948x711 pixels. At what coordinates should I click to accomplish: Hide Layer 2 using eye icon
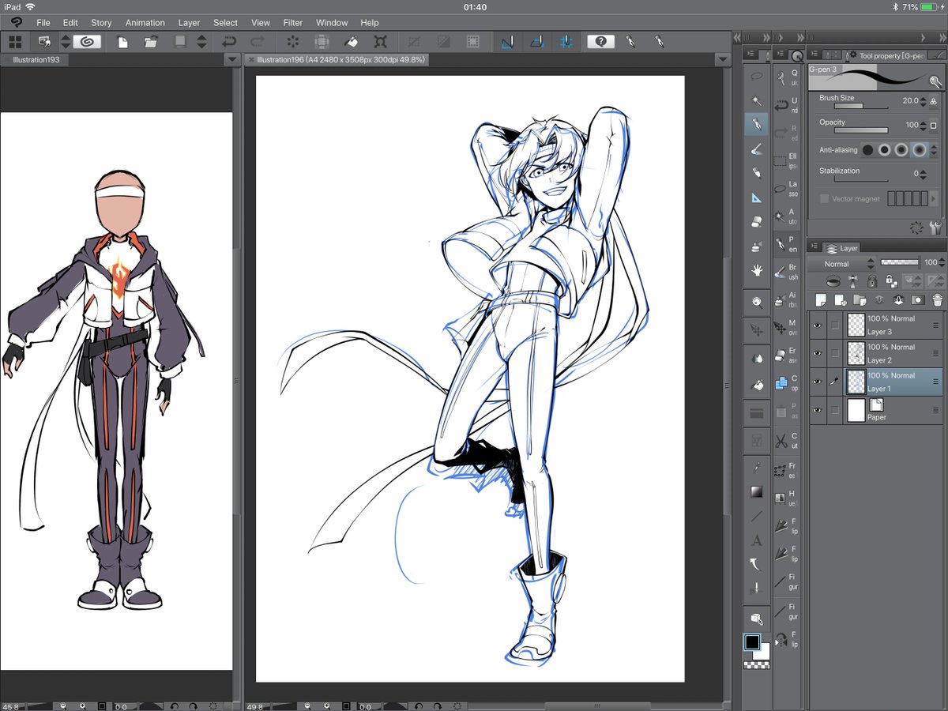point(817,353)
